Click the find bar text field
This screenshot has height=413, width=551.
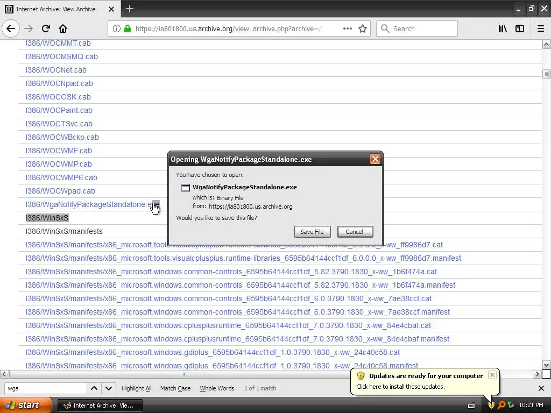46,388
